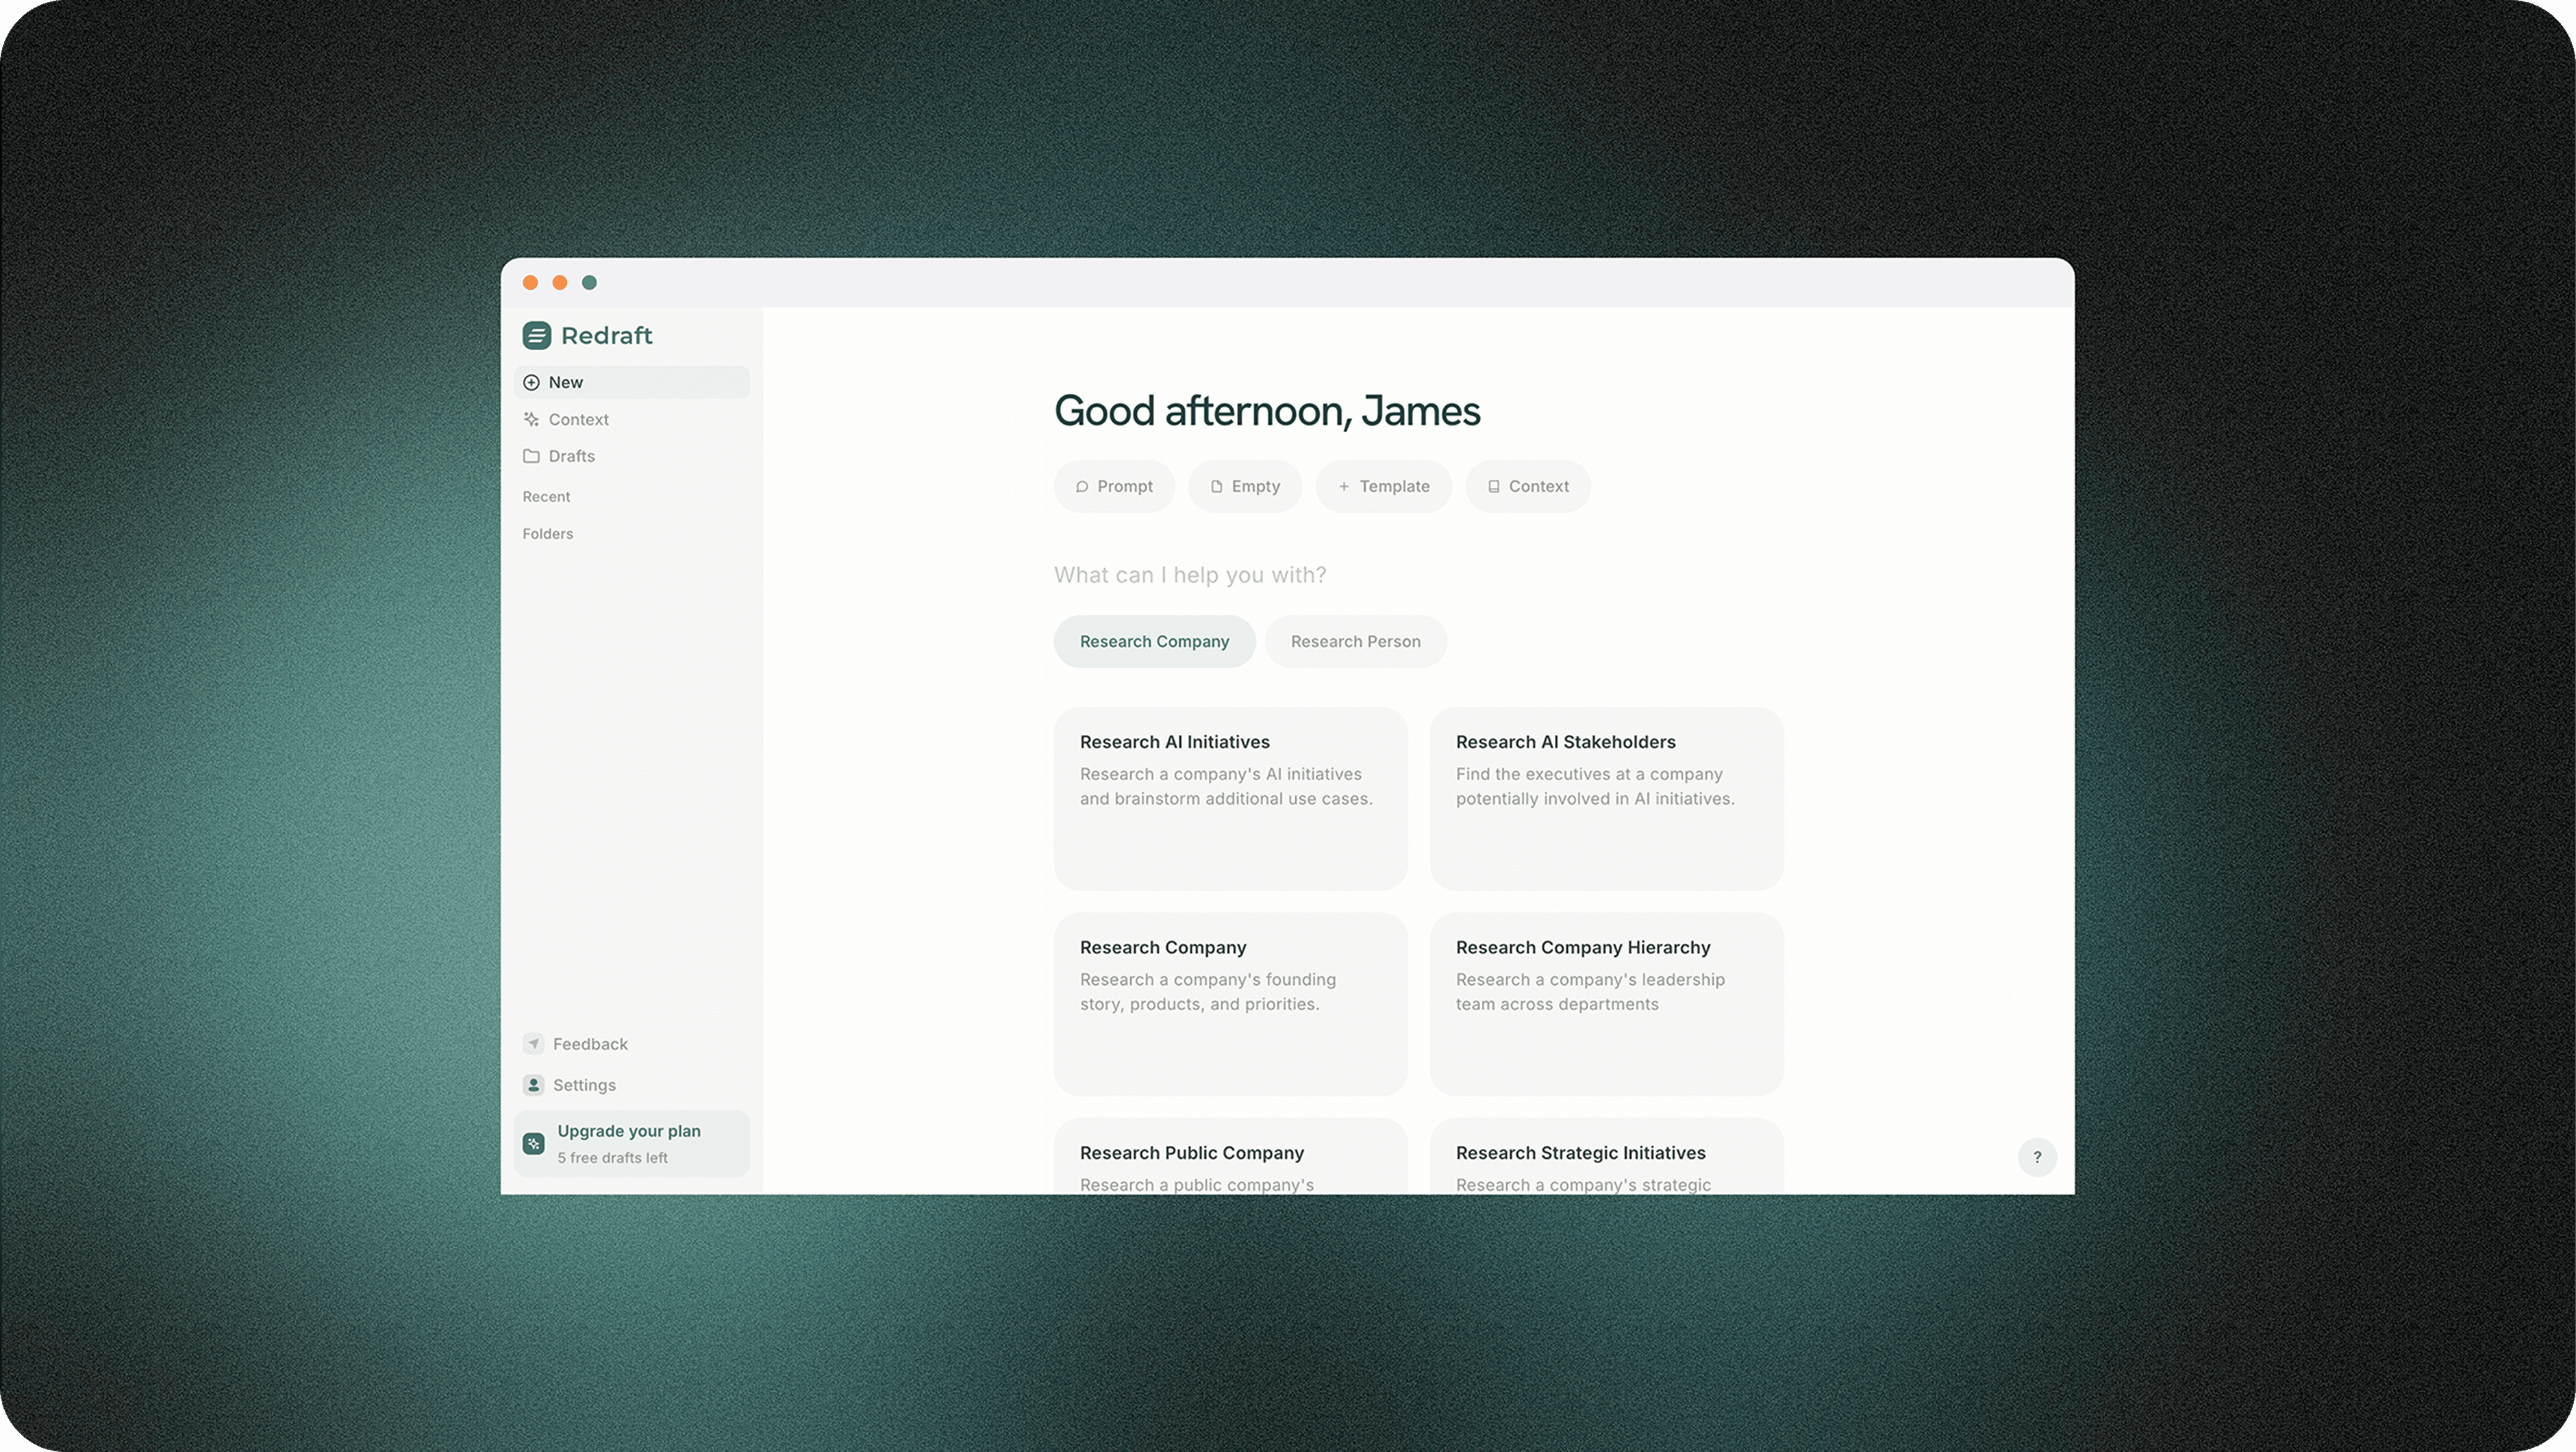Click the sparkle icon beside Context in sidebar

[531, 420]
